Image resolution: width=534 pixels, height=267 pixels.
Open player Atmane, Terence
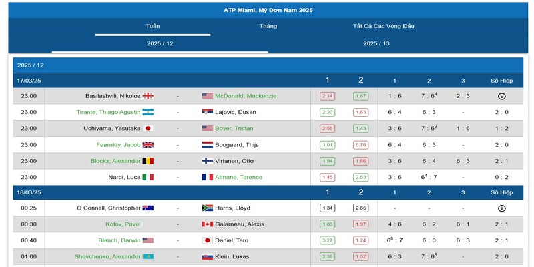[x=238, y=177]
